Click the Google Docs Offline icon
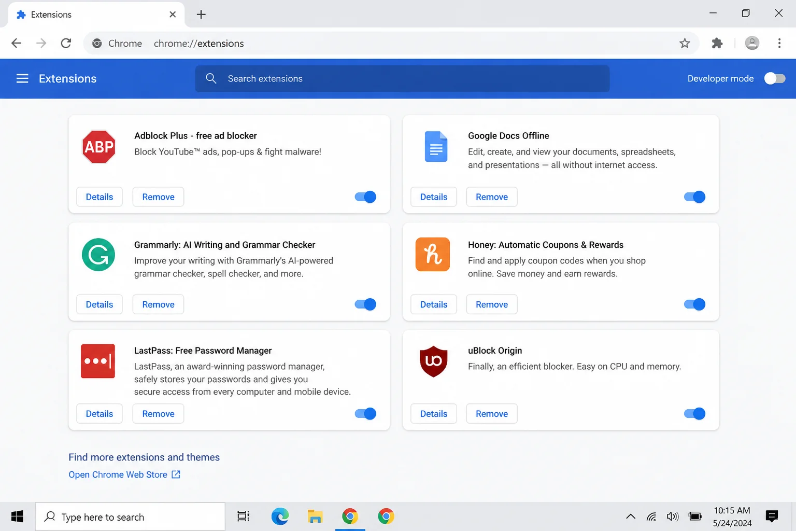Screen dimensions: 796x531 coord(436,147)
